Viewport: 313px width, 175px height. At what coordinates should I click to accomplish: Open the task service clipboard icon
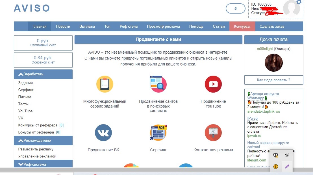105,84
